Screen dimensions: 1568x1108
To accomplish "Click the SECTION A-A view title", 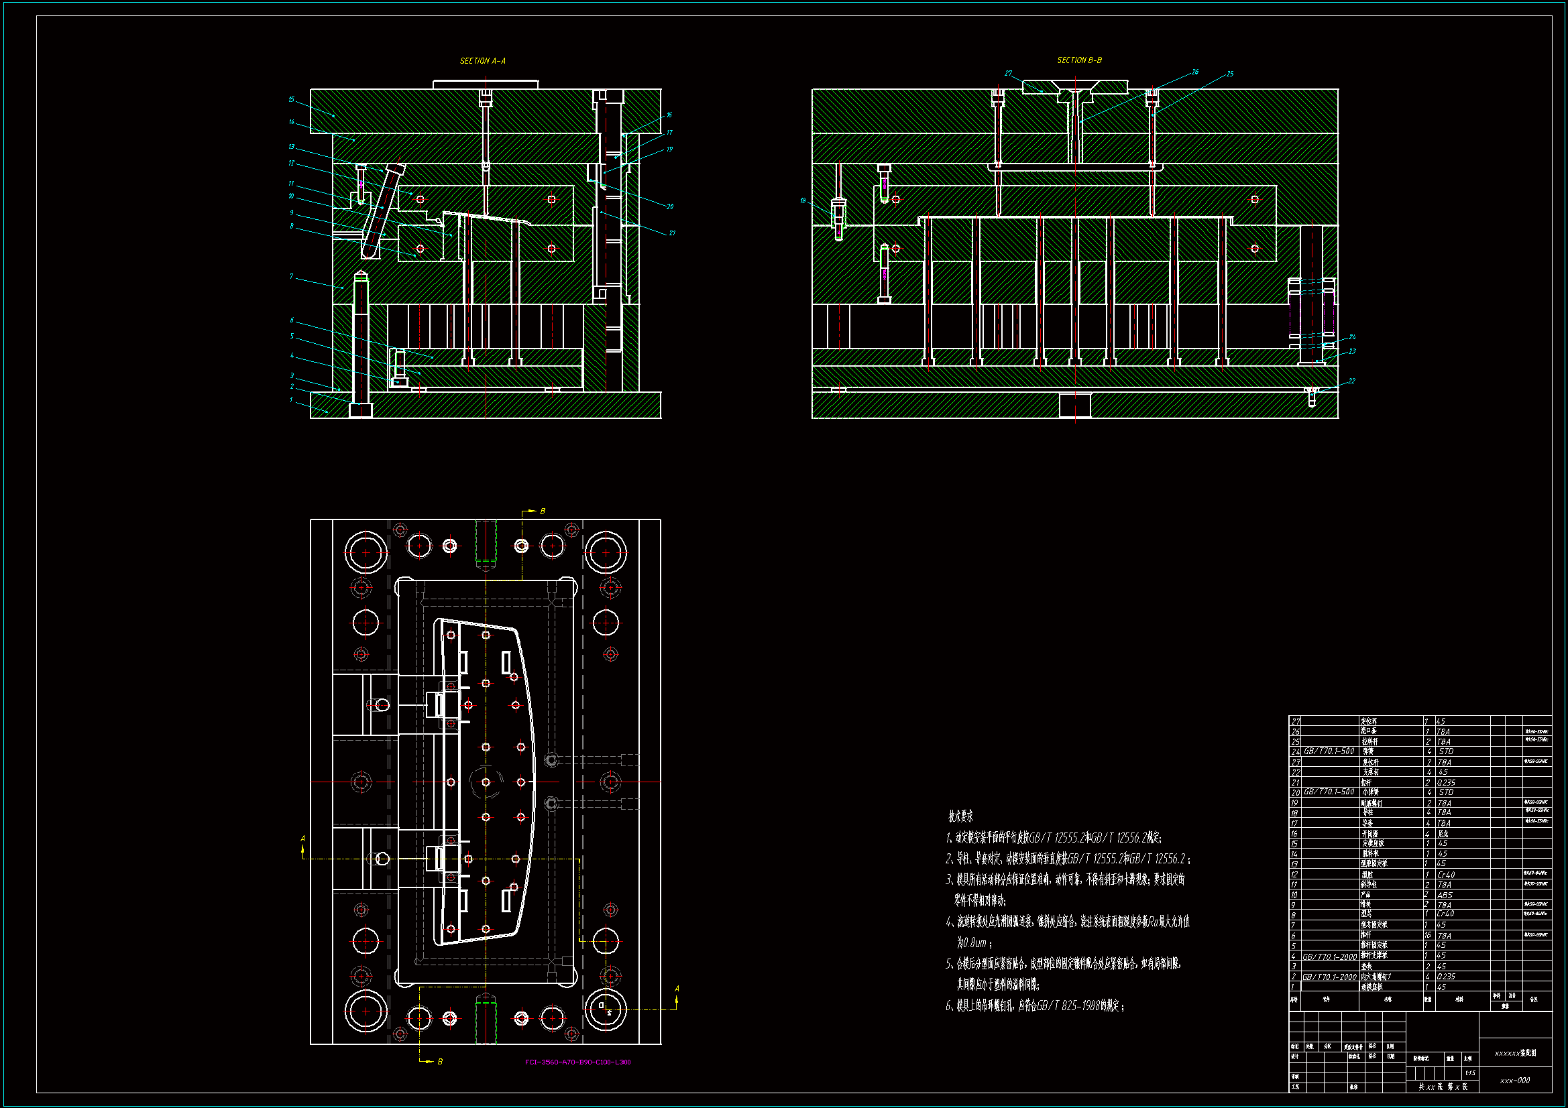I will [x=482, y=61].
